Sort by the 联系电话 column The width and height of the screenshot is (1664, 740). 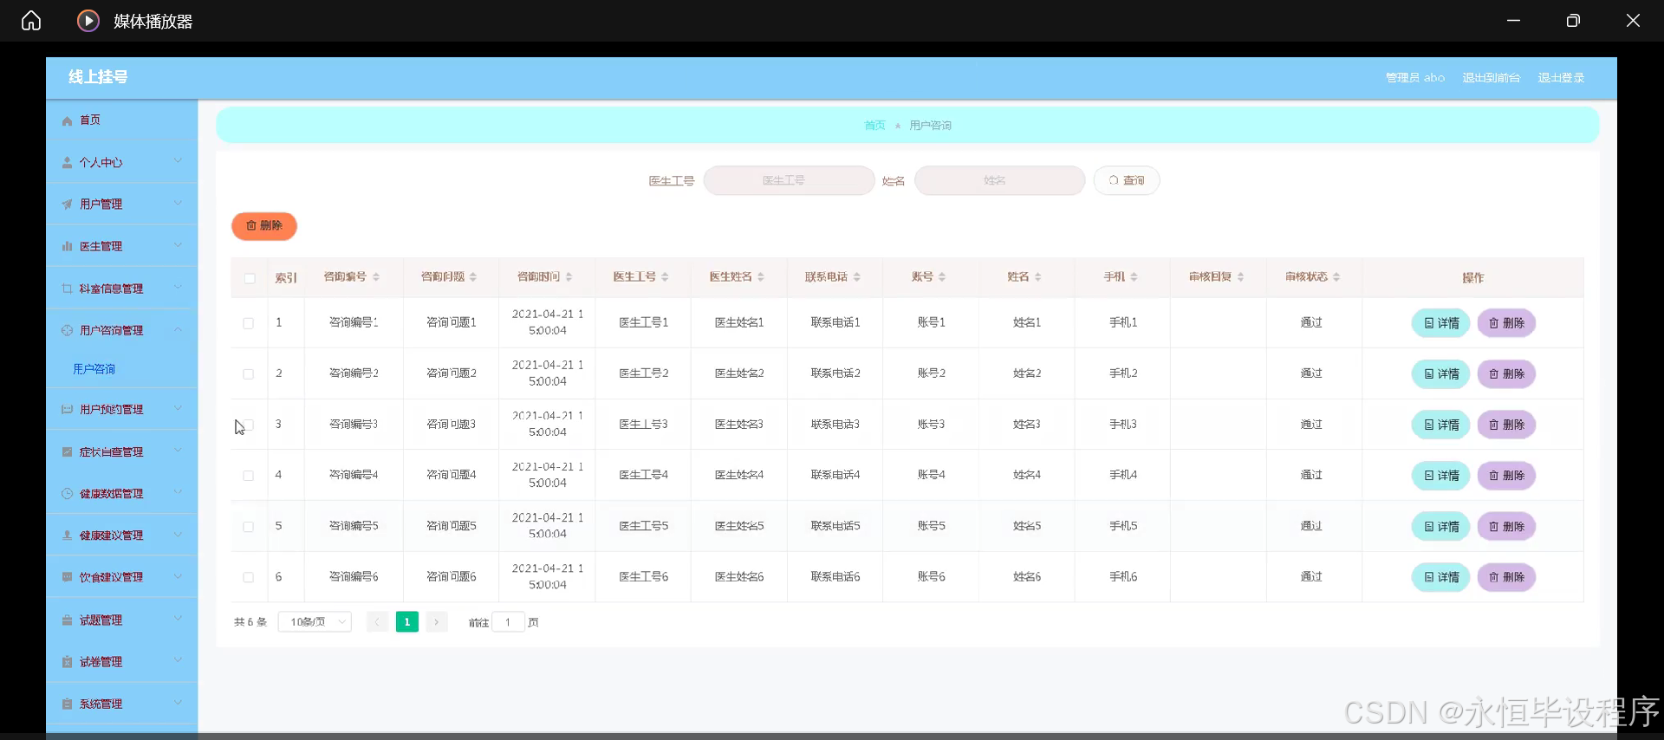pyautogui.click(x=857, y=277)
